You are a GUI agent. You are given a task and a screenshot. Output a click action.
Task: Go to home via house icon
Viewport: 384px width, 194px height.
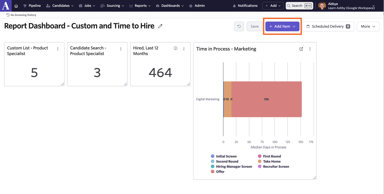point(16,6)
